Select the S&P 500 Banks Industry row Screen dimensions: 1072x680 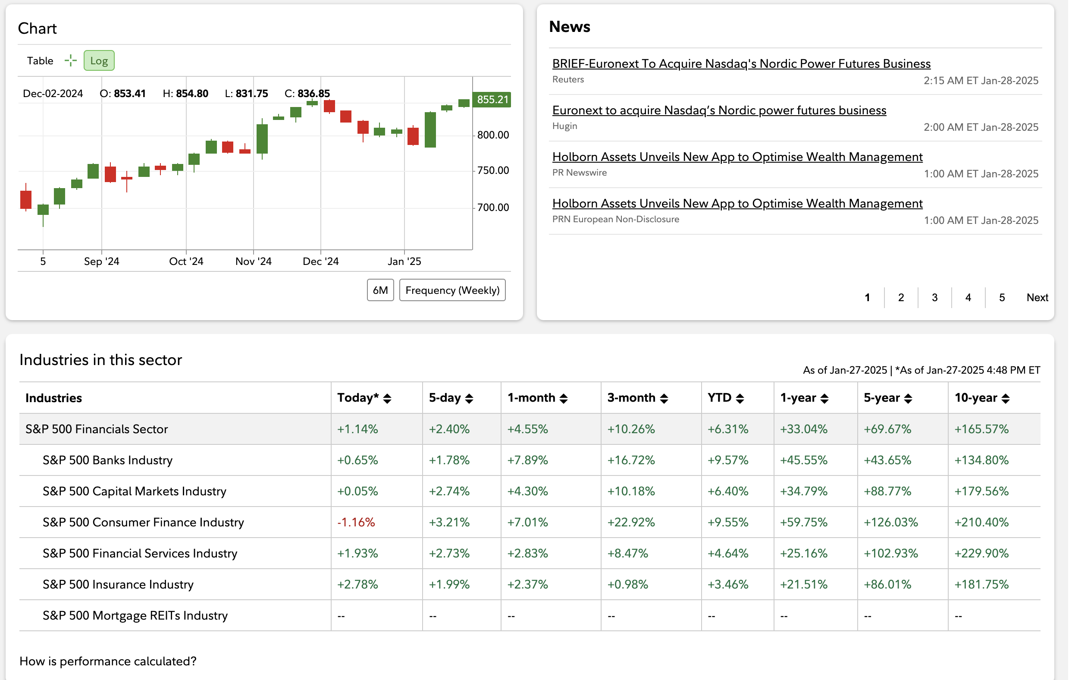click(x=108, y=460)
